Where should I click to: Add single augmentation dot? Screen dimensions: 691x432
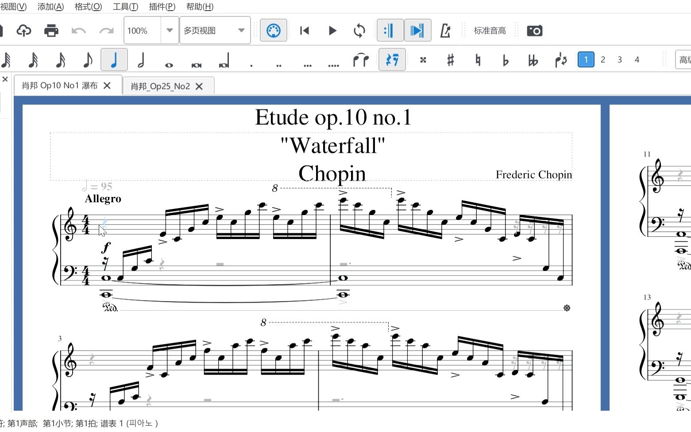(251, 65)
